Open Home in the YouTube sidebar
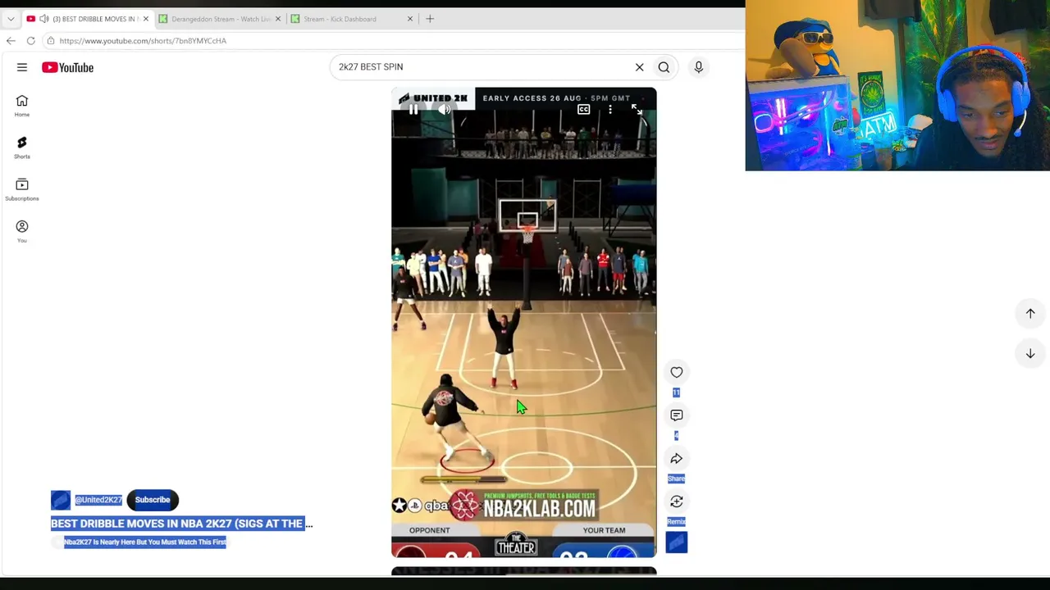The image size is (1050, 590). point(22,106)
